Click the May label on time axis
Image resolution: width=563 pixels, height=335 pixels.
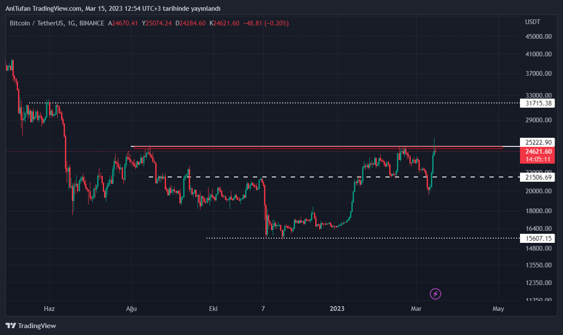(498, 309)
